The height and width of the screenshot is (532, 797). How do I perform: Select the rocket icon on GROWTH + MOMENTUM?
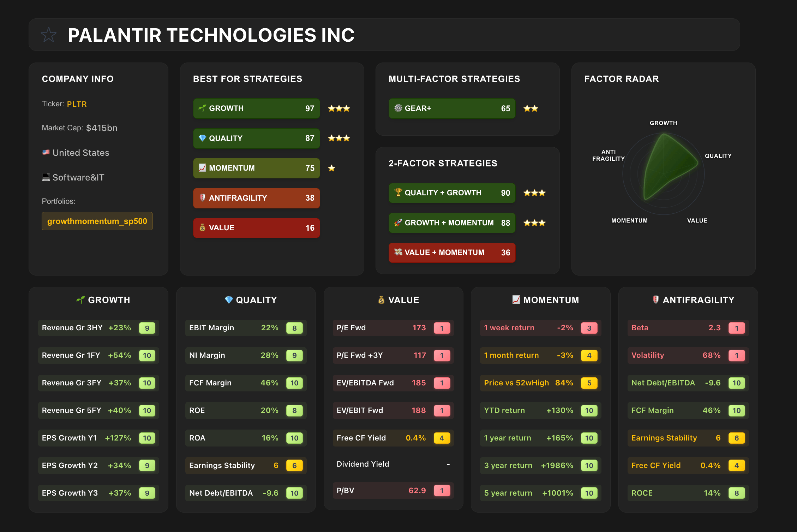click(x=398, y=223)
